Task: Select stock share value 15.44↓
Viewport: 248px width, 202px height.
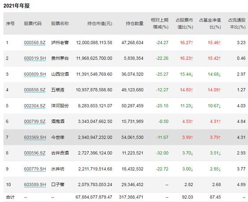Action: [187, 74]
